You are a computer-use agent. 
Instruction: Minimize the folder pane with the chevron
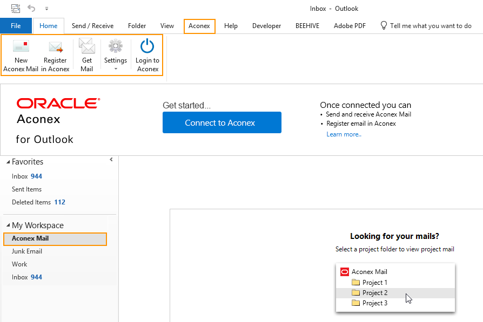pos(111,159)
